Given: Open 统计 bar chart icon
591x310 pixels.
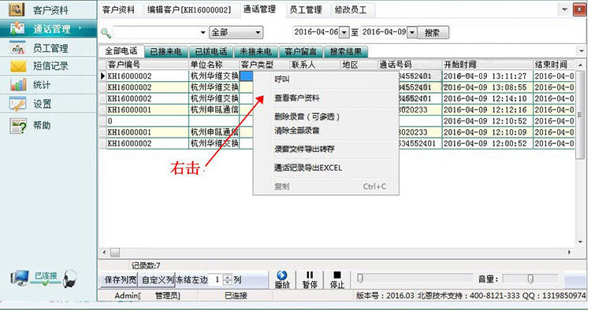Looking at the screenshot, I should click(x=18, y=85).
